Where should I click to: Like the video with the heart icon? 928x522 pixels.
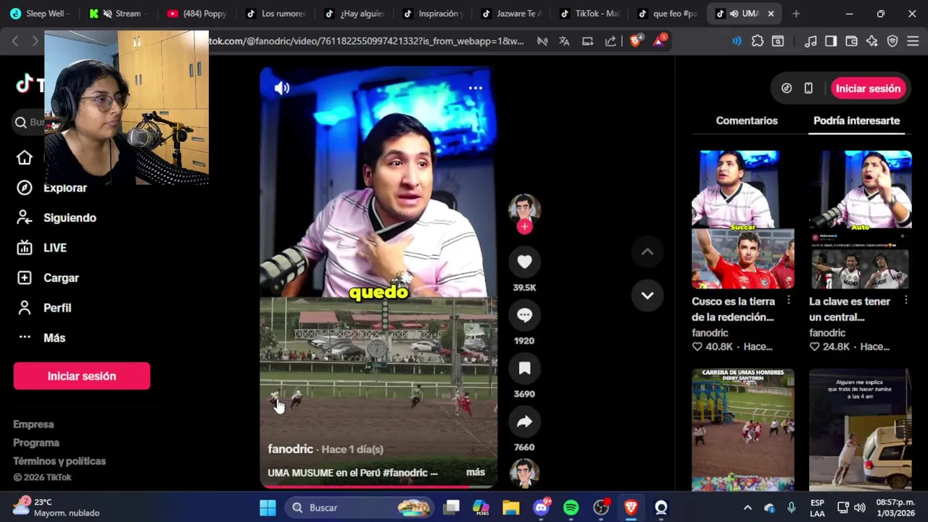click(524, 262)
